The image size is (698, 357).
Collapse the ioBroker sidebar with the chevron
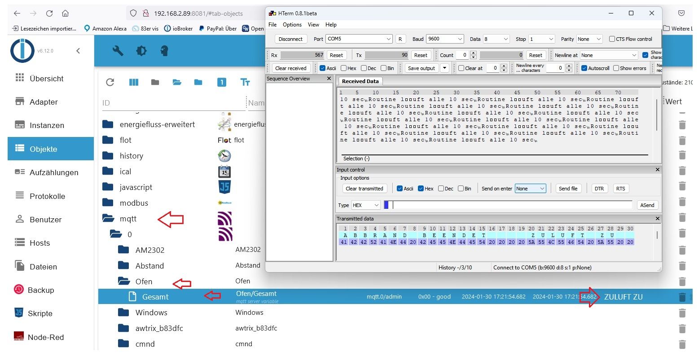point(78,51)
